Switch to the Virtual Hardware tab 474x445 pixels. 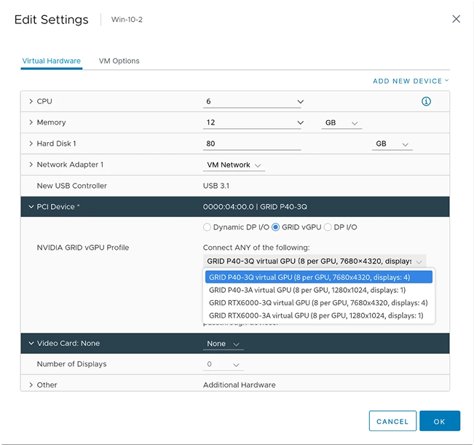[x=52, y=60]
